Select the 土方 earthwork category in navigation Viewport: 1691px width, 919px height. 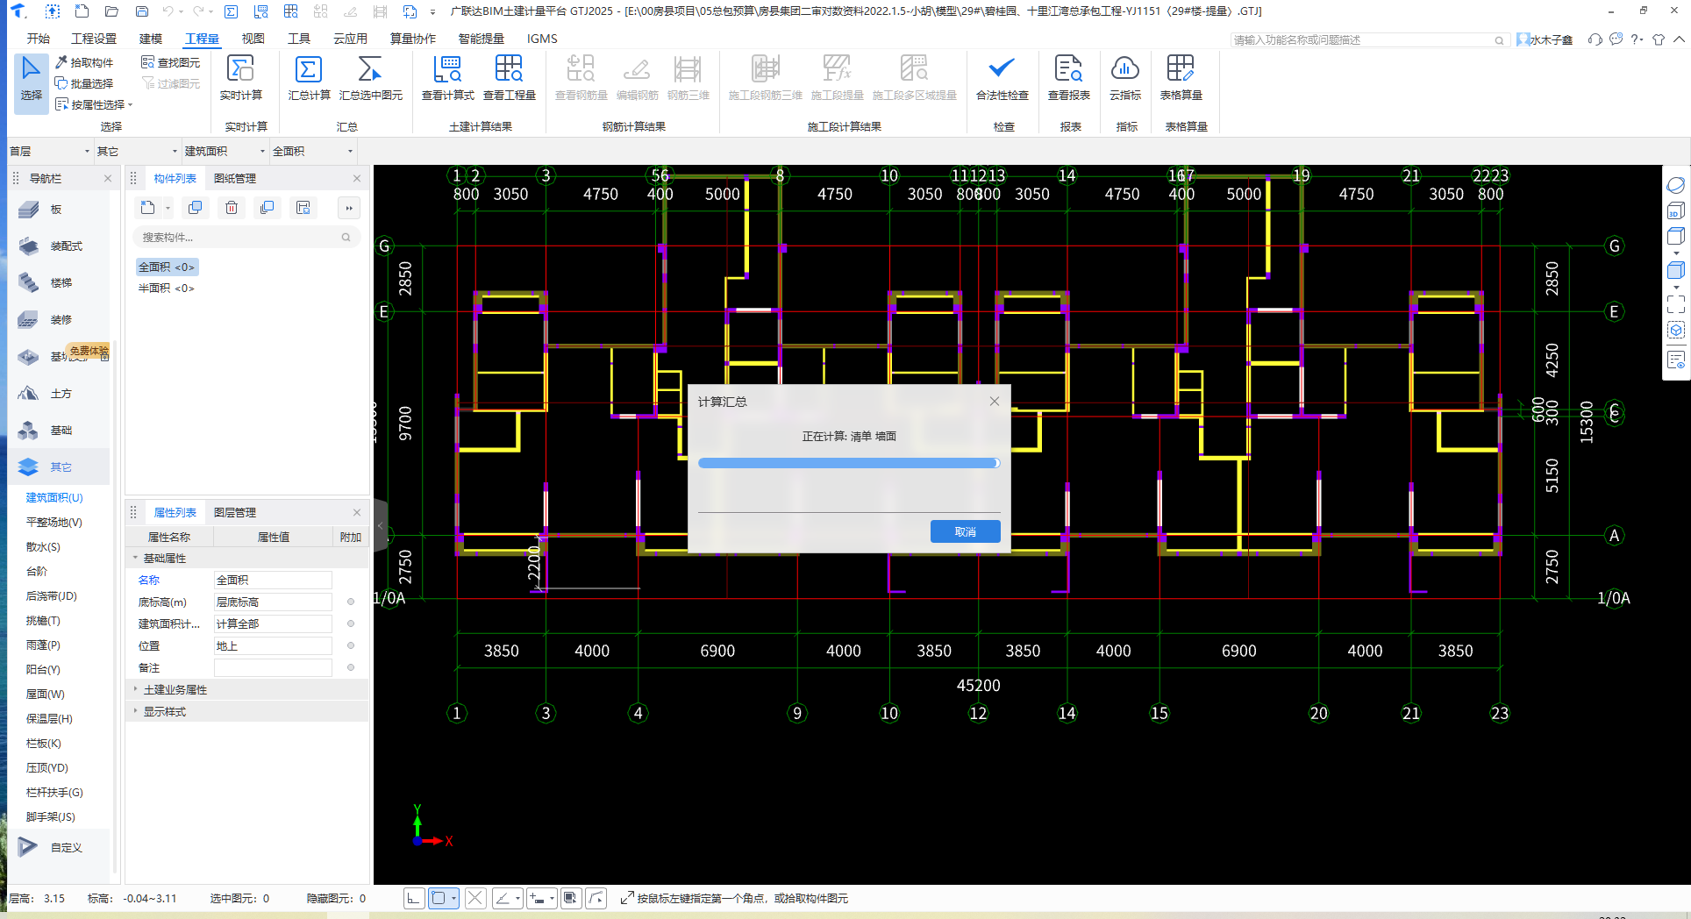61,394
